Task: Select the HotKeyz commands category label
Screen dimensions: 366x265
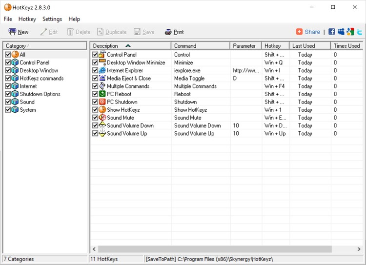Action: point(42,78)
